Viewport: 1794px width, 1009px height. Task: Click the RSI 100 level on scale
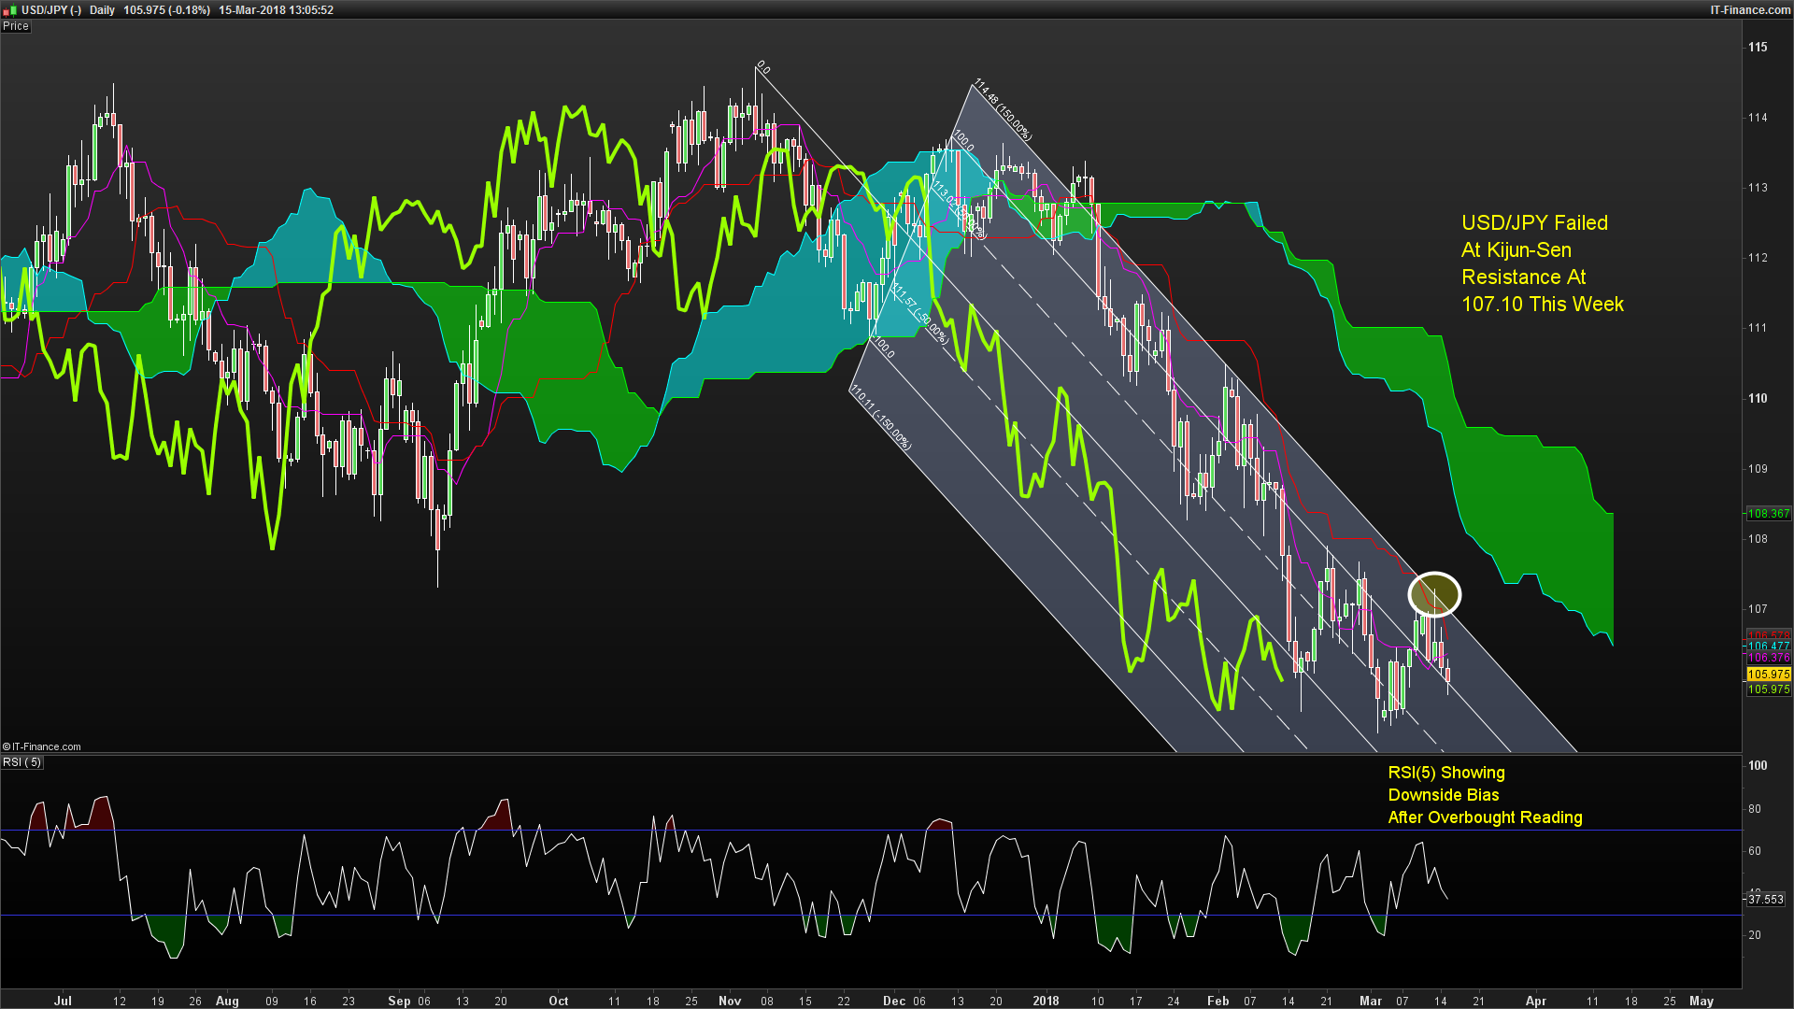[x=1758, y=765]
